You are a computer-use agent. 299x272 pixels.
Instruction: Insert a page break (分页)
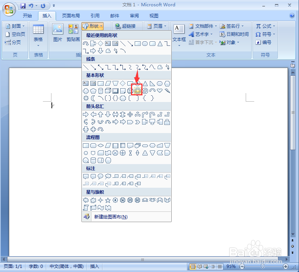13,42
